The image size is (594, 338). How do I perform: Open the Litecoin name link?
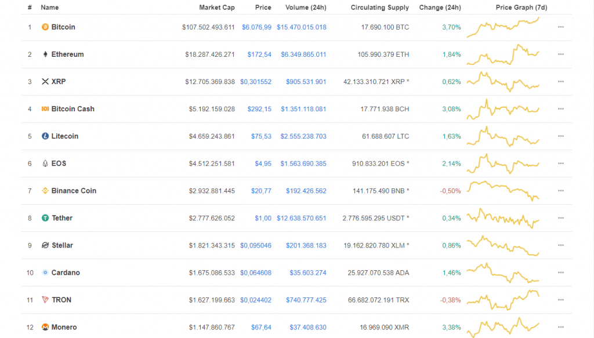(65, 136)
